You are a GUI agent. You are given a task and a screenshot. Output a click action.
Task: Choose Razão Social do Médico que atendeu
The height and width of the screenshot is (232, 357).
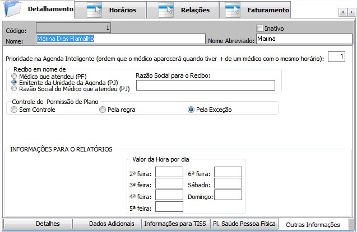(15, 88)
